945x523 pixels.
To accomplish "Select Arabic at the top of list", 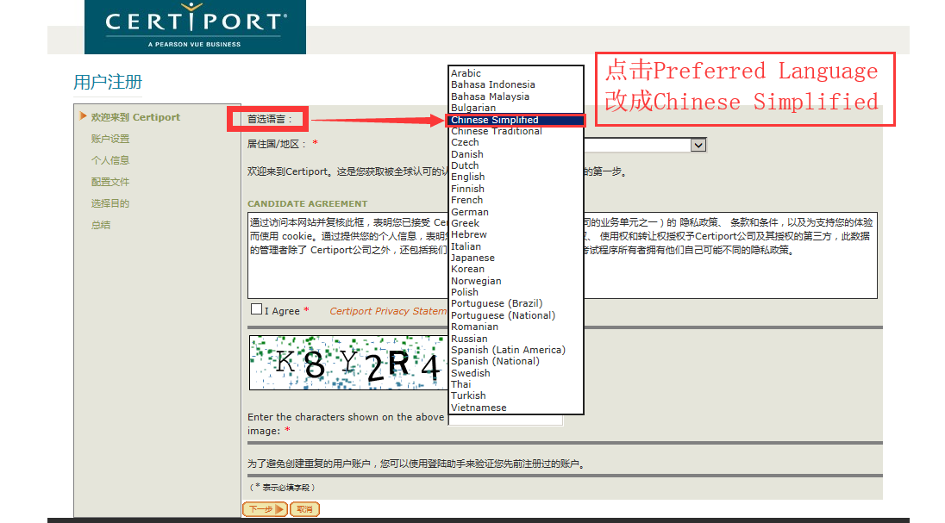I will [466, 73].
